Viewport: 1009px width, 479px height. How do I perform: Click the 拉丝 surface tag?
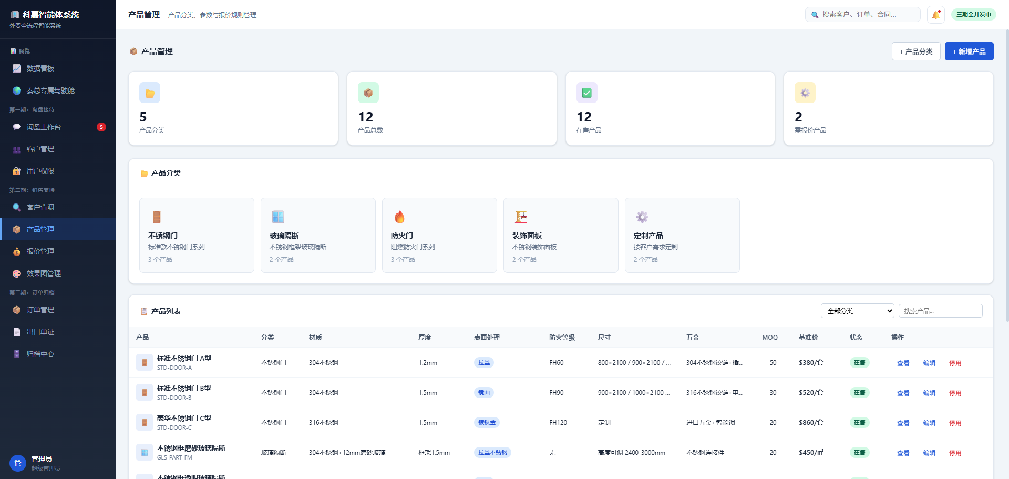(x=484, y=362)
